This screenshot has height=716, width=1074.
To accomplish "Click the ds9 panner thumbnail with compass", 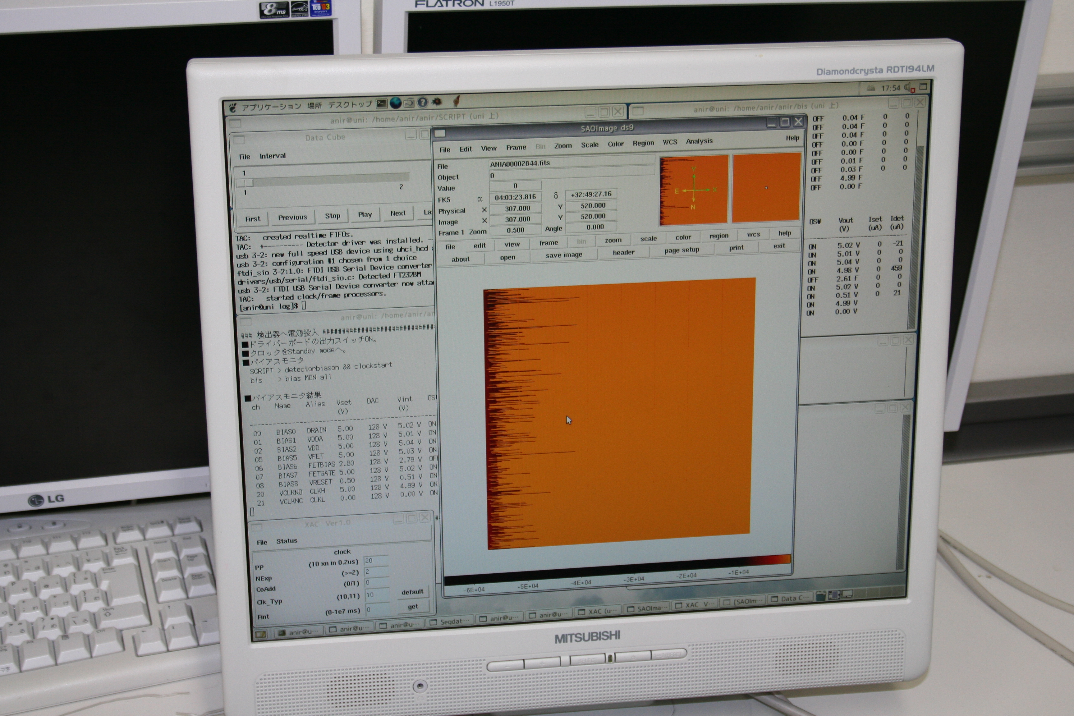I will coord(694,190).
